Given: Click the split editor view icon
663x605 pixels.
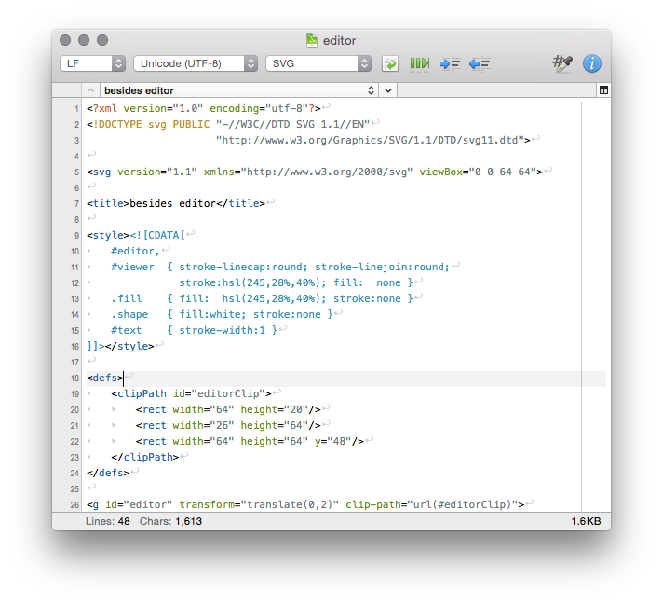Looking at the screenshot, I should (603, 89).
